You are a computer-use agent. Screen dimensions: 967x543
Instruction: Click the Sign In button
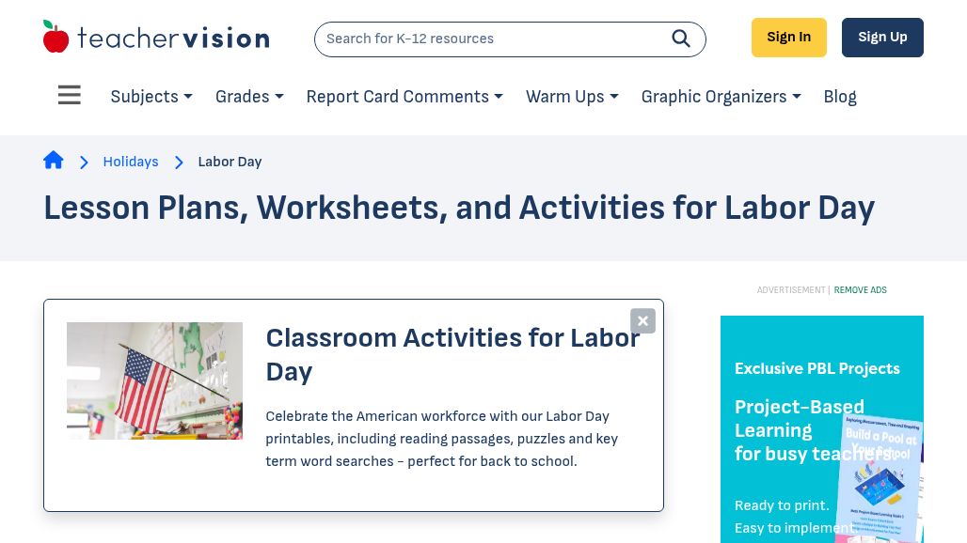(788, 37)
